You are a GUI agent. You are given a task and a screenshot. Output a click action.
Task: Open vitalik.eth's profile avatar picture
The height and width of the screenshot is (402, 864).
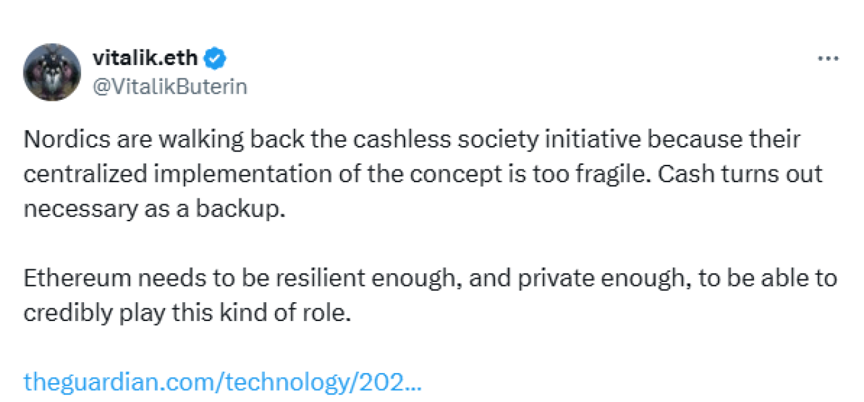52,72
